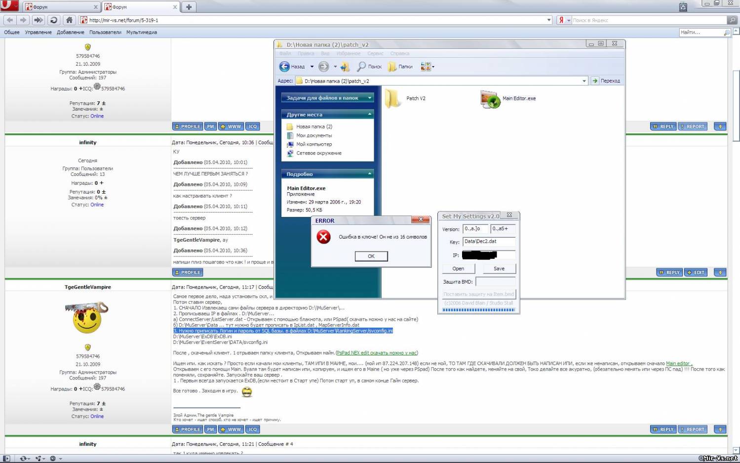This screenshot has height=463, width=740.
Task: Collapse the Другие места panel
Action: pyautogui.click(x=369, y=115)
